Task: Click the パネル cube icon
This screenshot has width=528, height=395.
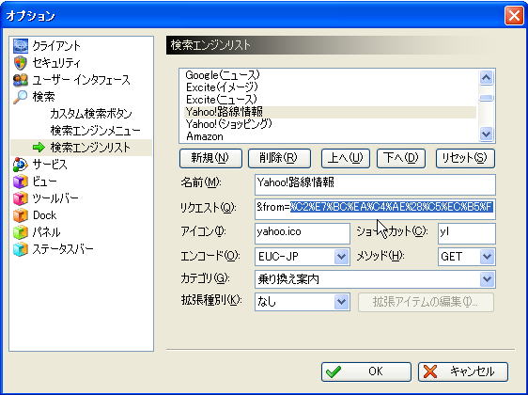Action: coord(21,232)
